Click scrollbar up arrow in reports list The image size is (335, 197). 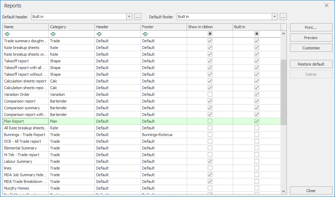(x=283, y=33)
